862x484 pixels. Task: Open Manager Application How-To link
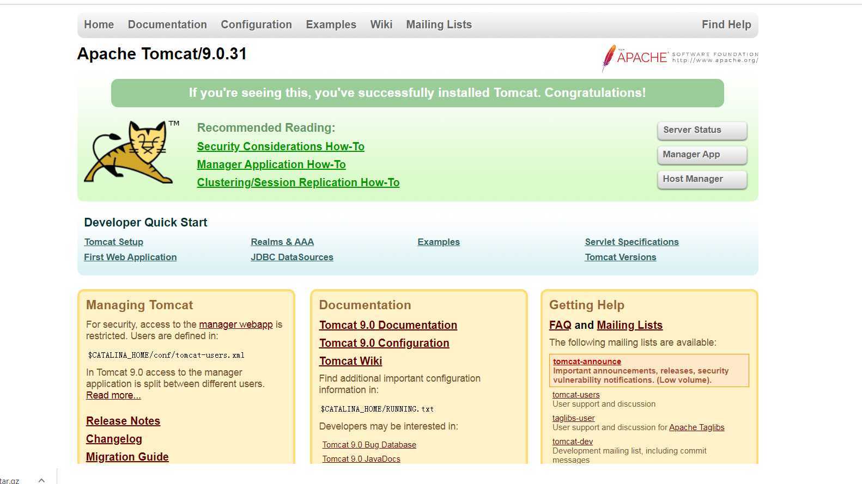pyautogui.click(x=271, y=164)
